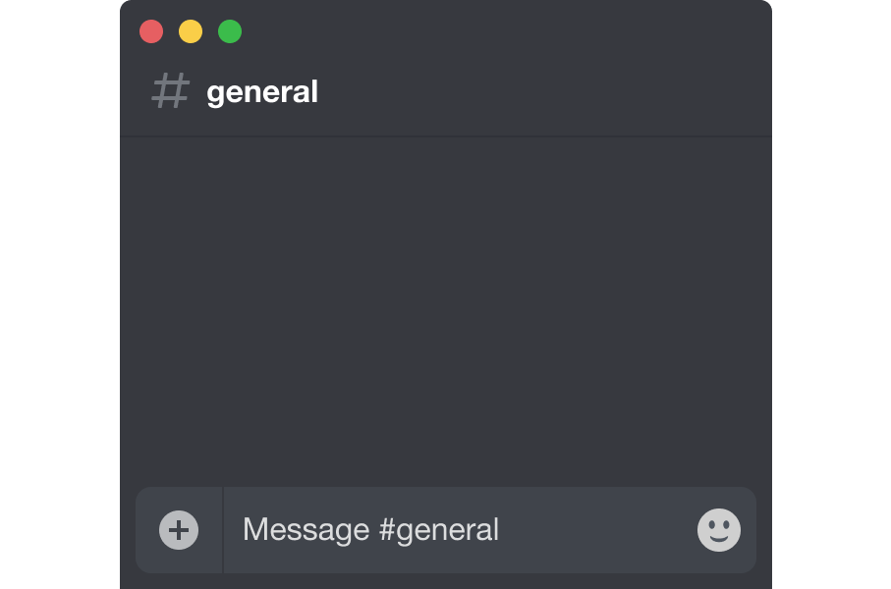This screenshot has width=891, height=589.
Task: Maximize the window with green button
Action: [230, 31]
